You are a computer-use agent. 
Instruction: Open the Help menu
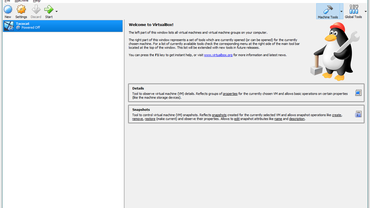pos(37,1)
